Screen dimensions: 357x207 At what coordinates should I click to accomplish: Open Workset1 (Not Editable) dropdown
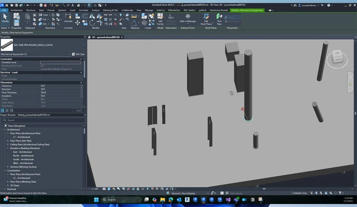[x=208, y=193]
